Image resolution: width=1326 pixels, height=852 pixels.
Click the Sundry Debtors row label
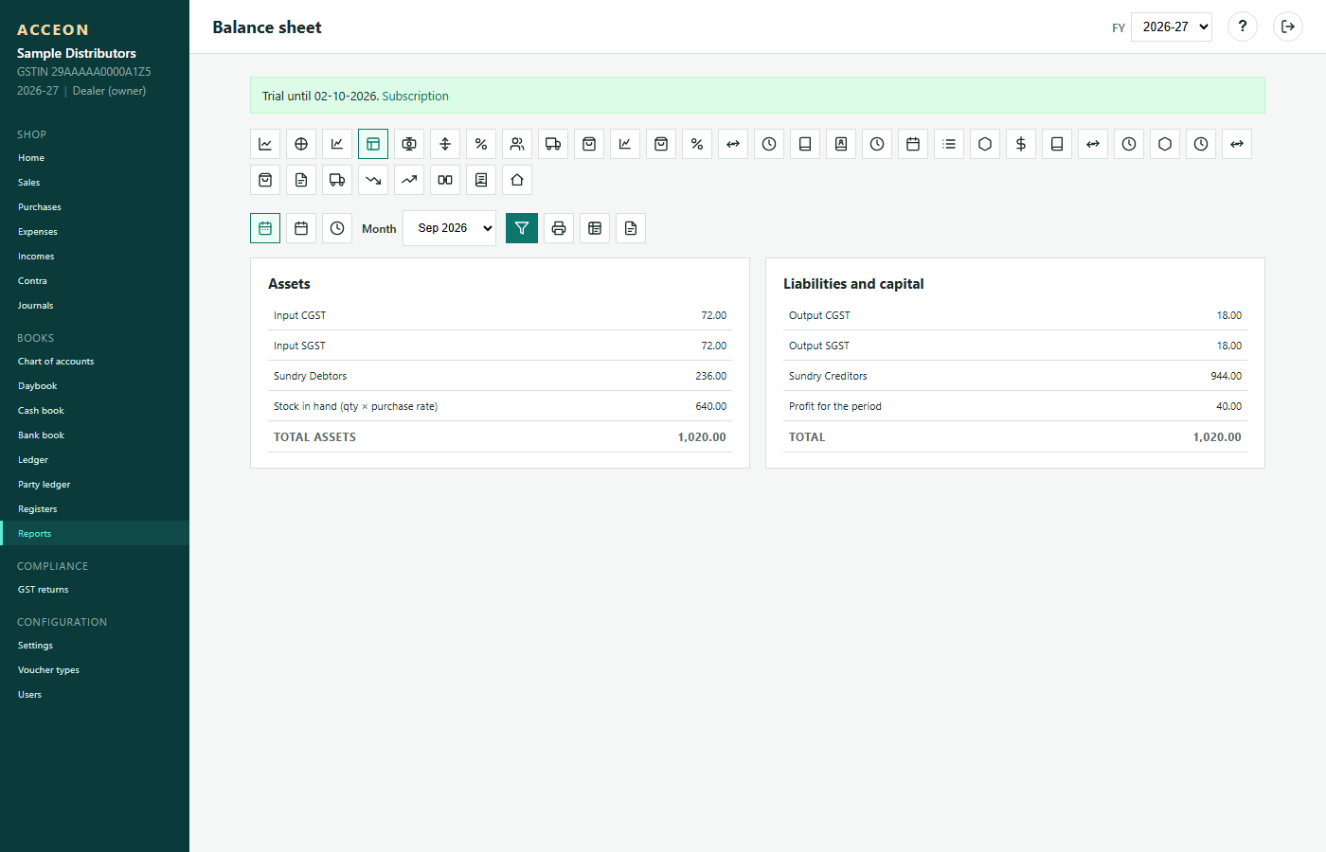(x=311, y=376)
